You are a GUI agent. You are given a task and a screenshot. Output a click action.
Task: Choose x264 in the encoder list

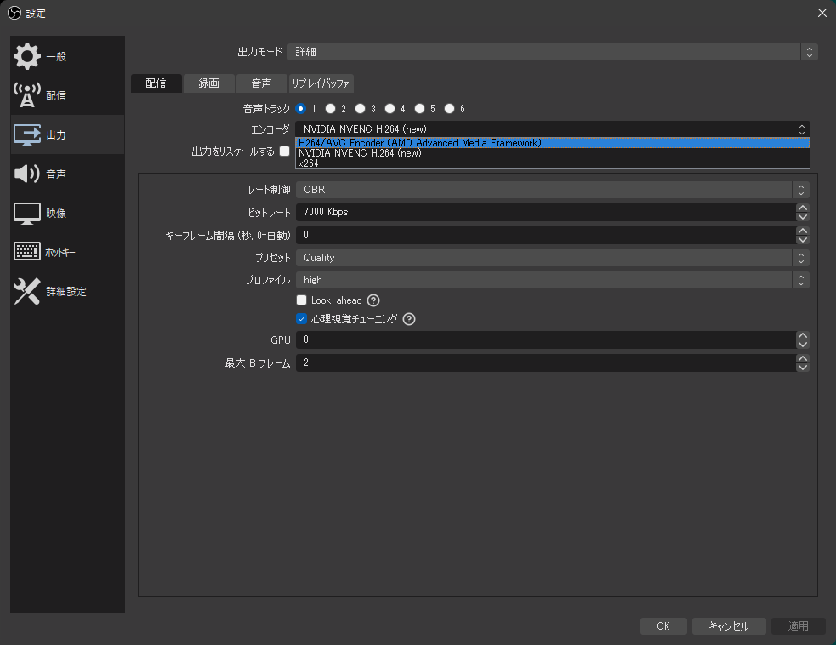click(x=553, y=163)
